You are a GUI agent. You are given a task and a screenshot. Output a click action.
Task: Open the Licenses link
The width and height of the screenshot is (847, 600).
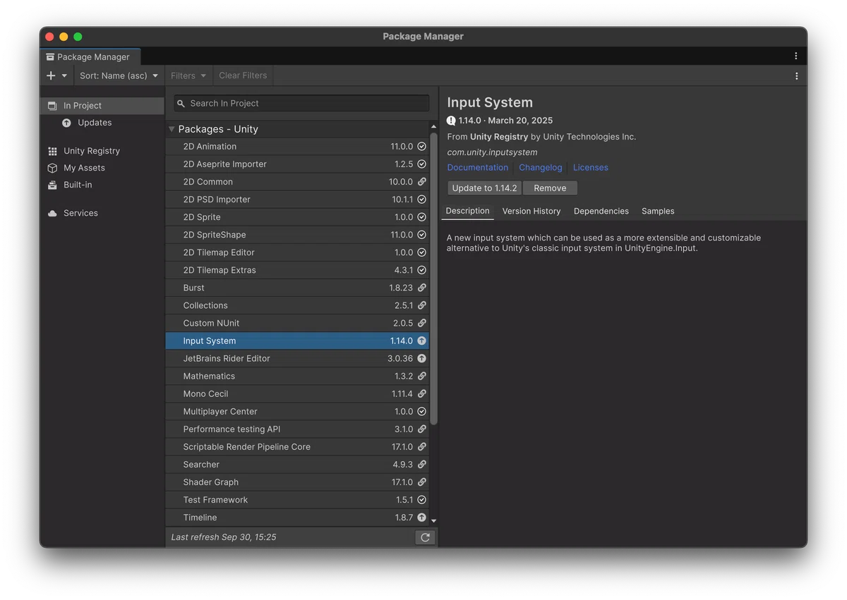click(590, 168)
